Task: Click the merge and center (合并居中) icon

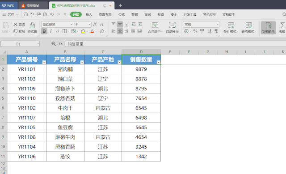Action: click(x=155, y=28)
